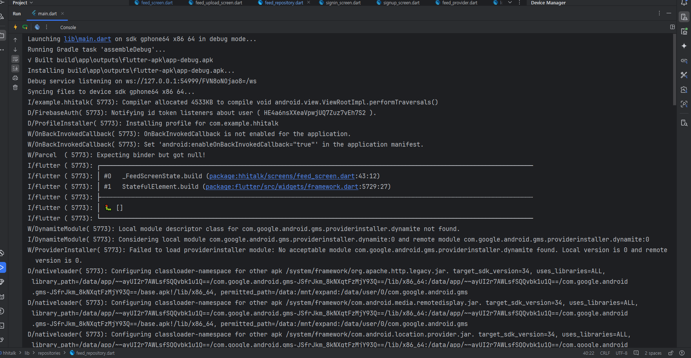This screenshot has height=358, width=691.
Task: Open the Run toolbar three-dot menu beside DevTools
Action: [47, 27]
